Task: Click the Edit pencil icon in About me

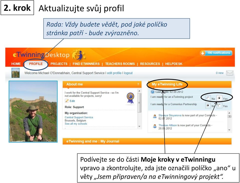Action: coord(67,101)
